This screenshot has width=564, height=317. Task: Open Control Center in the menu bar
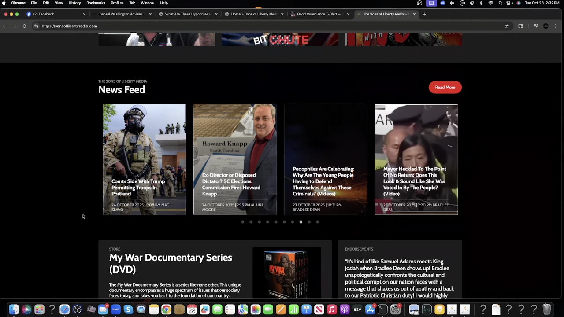[x=509, y=3]
